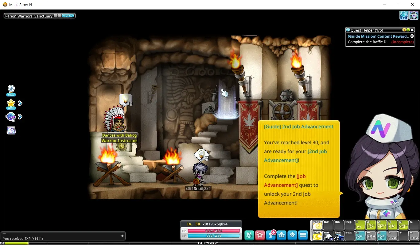Click the empty Ins hotkey slot
The height and width of the screenshot is (245, 420).
[328, 225]
